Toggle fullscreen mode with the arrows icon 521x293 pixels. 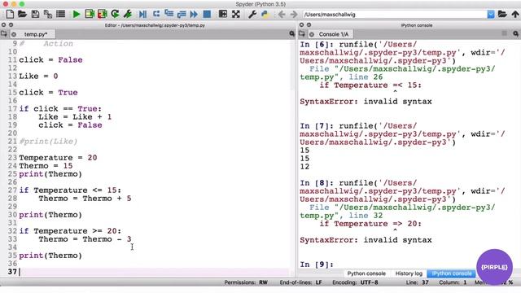coord(235,14)
